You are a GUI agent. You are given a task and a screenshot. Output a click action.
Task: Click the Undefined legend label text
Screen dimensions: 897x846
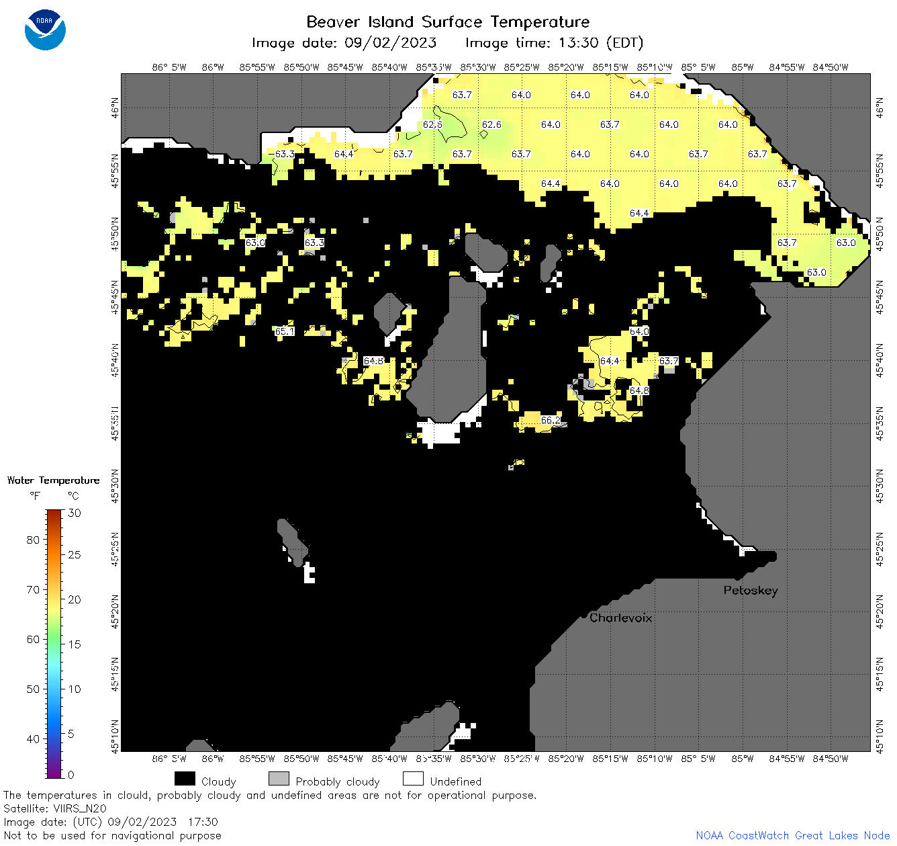coord(456,781)
